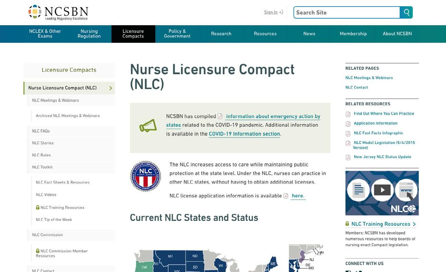Select Licensure Compacts sidebar heading

coord(69,70)
